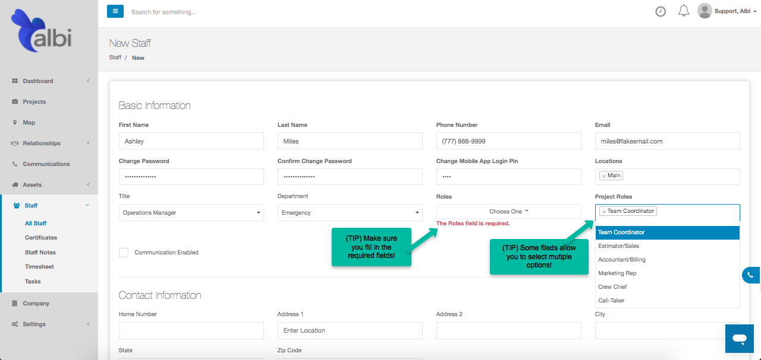This screenshot has height=360, width=761.
Task: Click the Projects briefcase icon
Action: point(15,101)
